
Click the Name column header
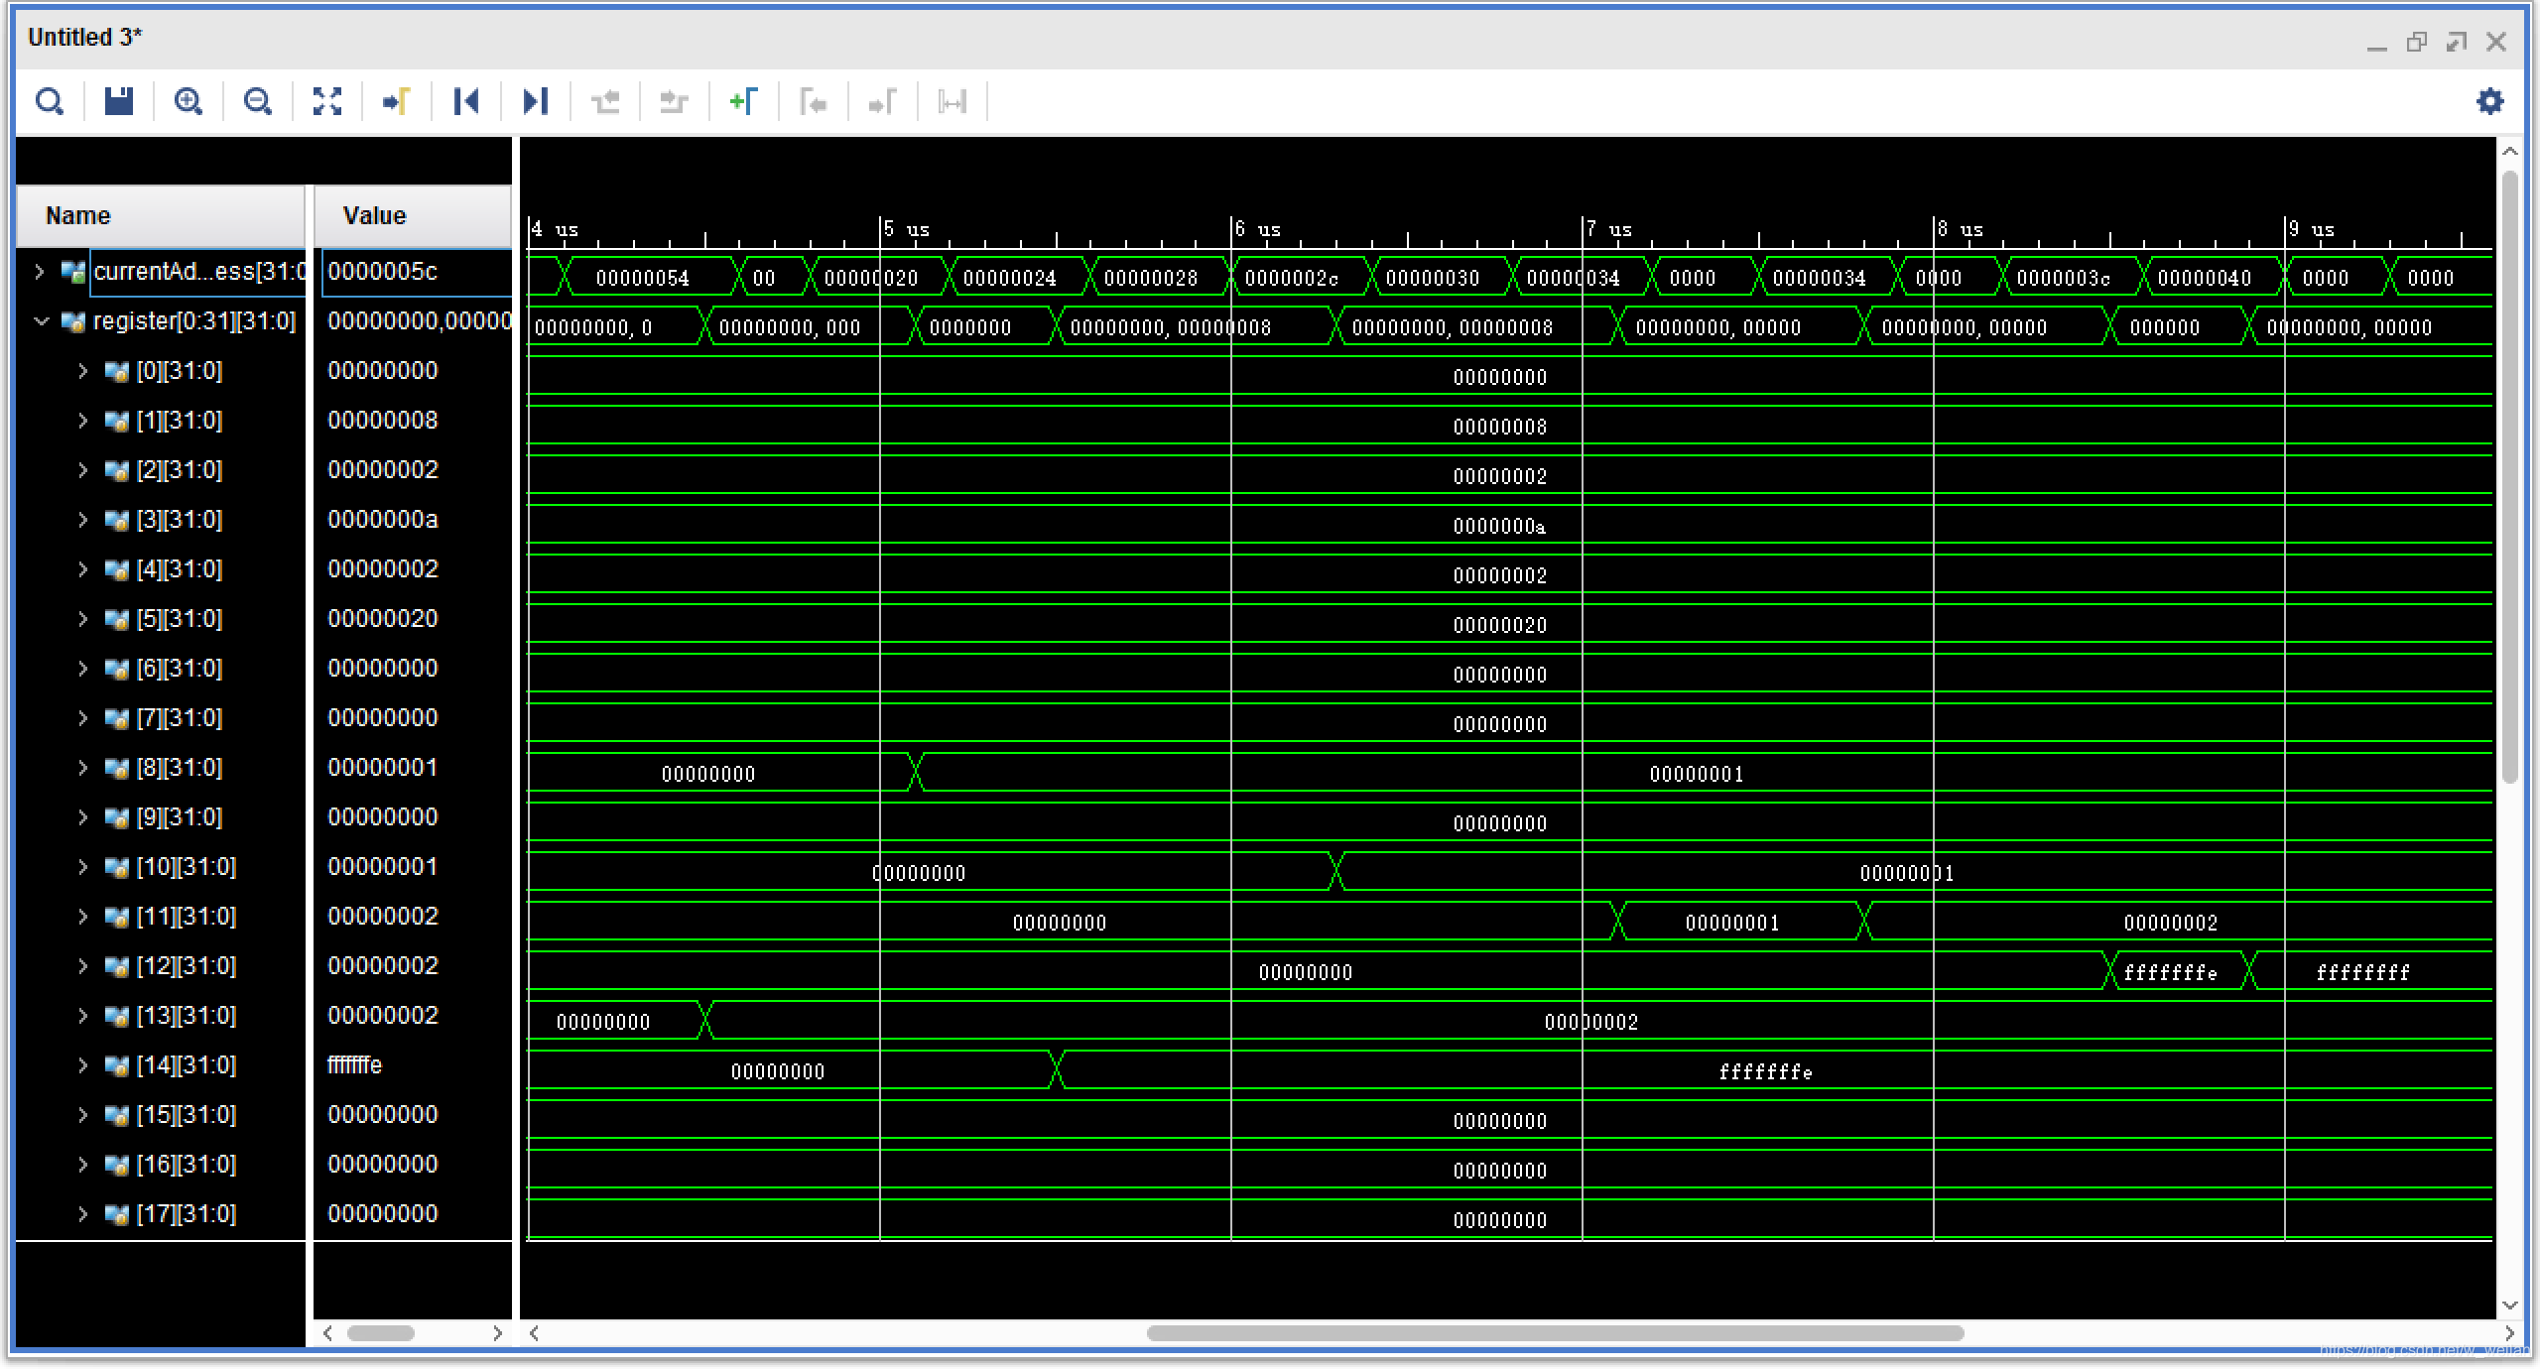coord(77,216)
